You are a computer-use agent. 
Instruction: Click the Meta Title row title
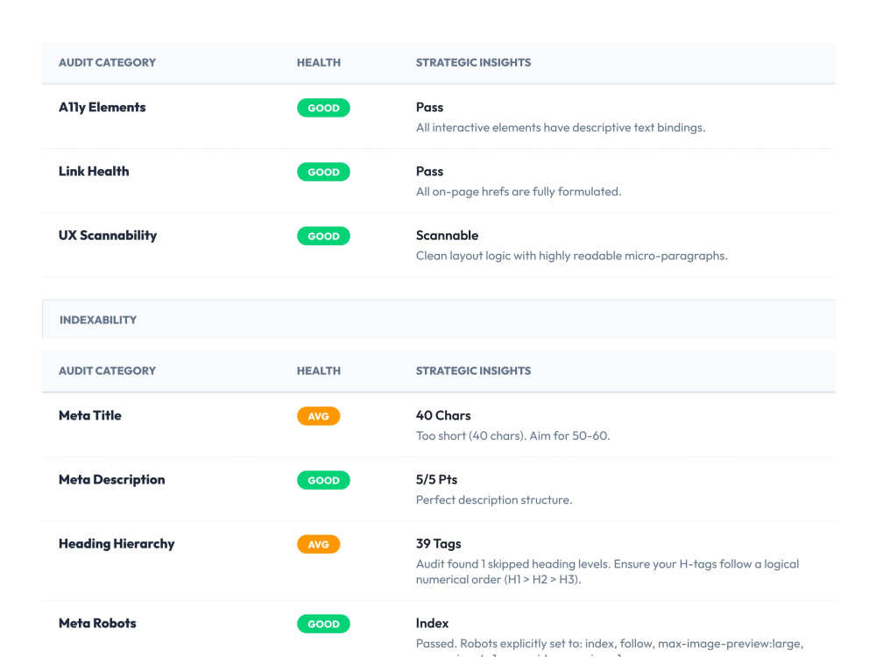point(90,415)
